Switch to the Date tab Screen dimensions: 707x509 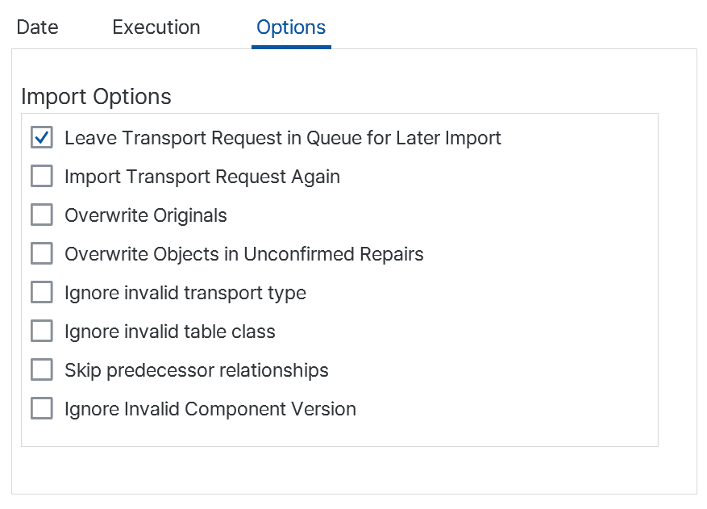[37, 27]
